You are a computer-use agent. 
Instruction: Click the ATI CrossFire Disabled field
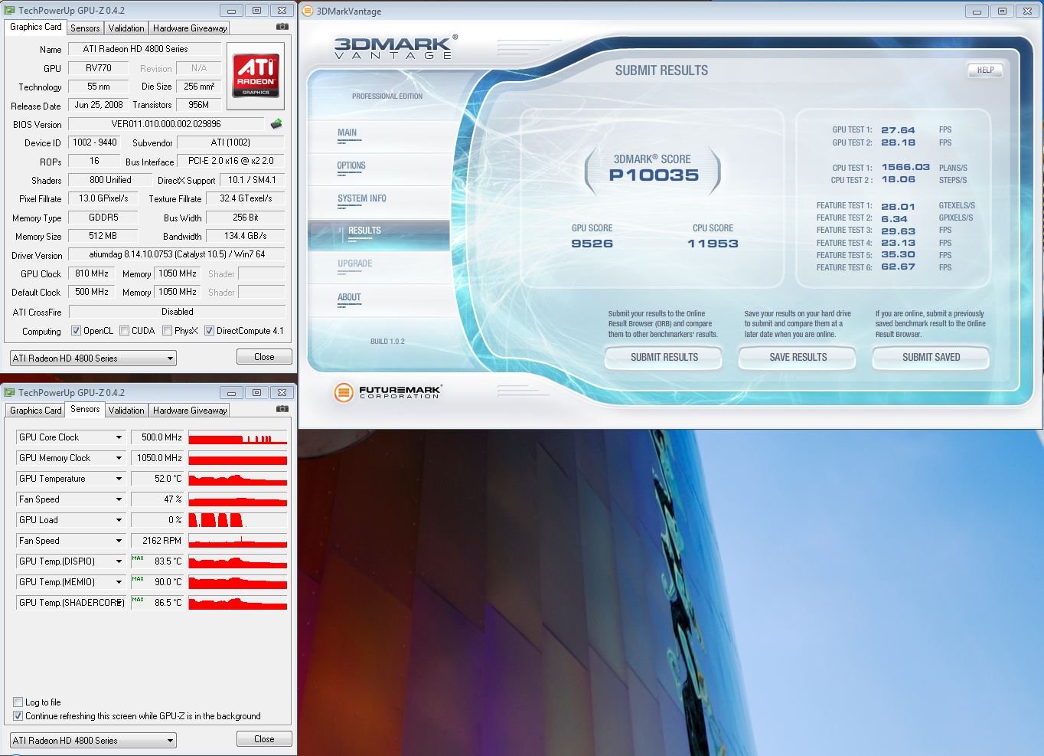(177, 312)
